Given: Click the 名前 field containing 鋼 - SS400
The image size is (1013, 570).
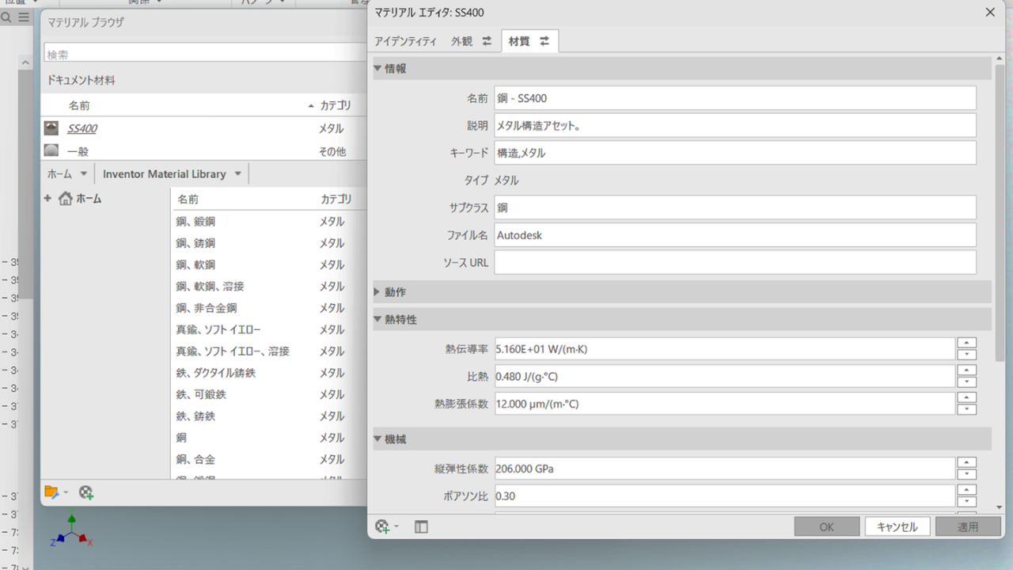Looking at the screenshot, I should coord(735,98).
